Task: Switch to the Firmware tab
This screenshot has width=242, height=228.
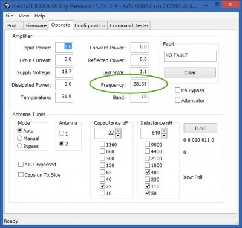Action: (36, 25)
